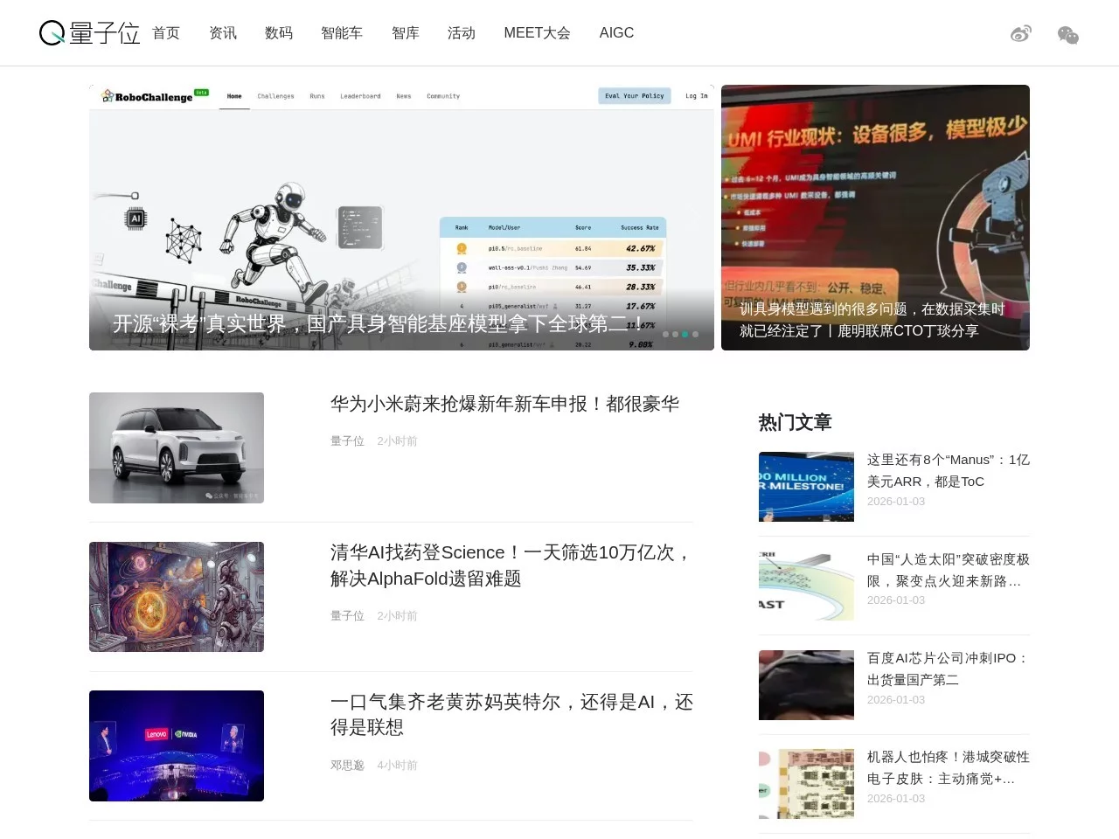Click the Weibo share icon
The image size is (1119, 839).
(x=1020, y=33)
